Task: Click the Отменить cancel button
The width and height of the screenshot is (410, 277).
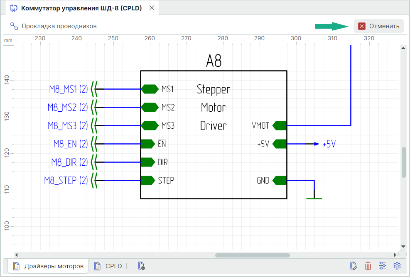Action: (x=378, y=26)
